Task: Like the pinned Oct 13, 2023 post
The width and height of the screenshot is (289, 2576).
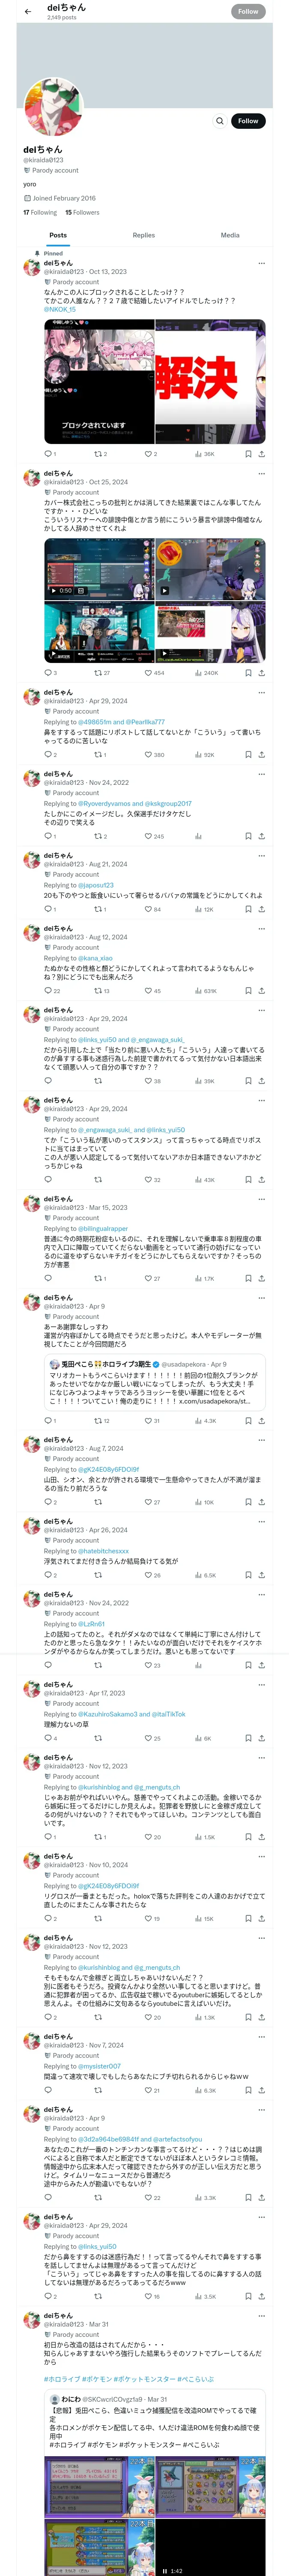Action: [149, 454]
